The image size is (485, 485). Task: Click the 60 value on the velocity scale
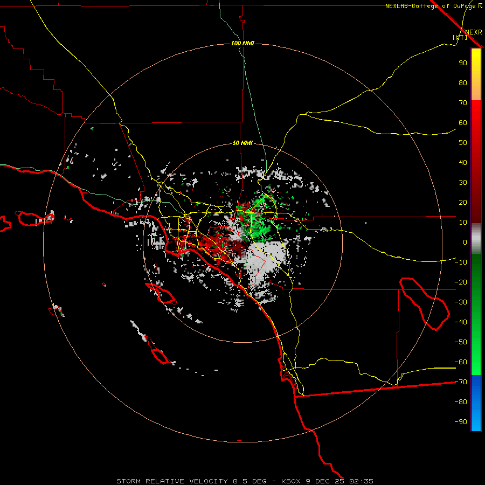tap(463, 123)
